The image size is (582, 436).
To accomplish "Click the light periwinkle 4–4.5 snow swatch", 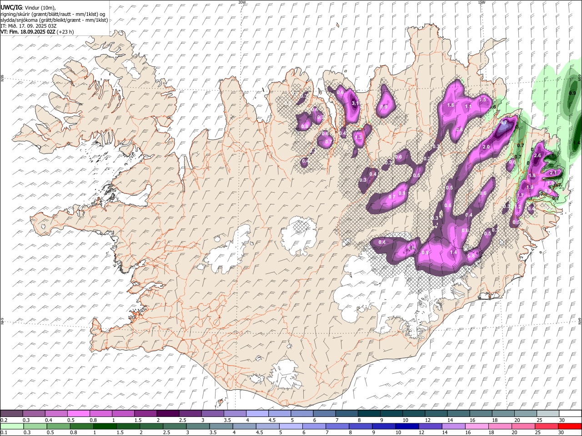I will click(257, 414).
